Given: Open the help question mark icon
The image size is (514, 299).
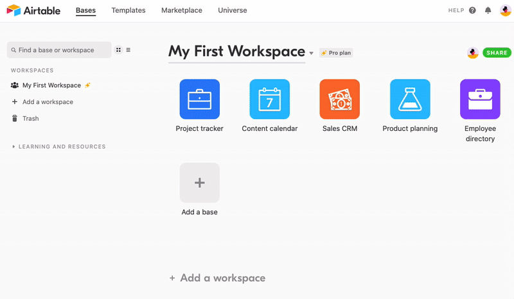Looking at the screenshot, I should 472,10.
